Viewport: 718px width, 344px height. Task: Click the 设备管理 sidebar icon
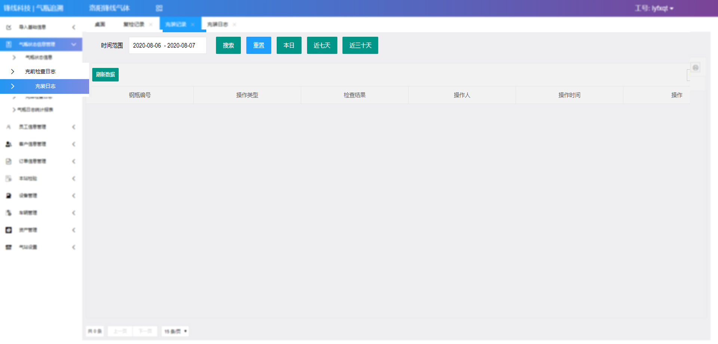point(9,196)
